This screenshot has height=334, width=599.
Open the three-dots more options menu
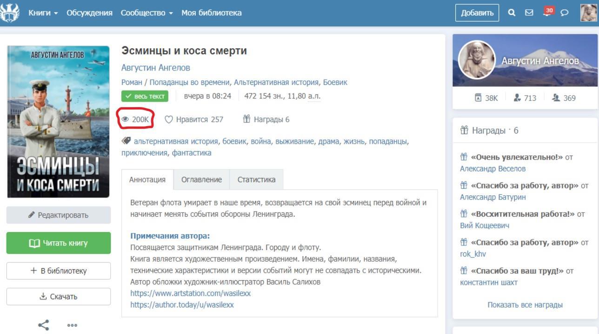coord(72,325)
